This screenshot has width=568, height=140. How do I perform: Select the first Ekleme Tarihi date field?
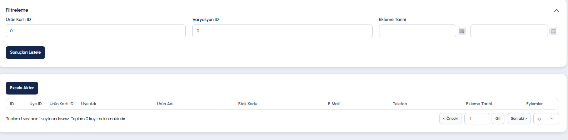point(417,31)
